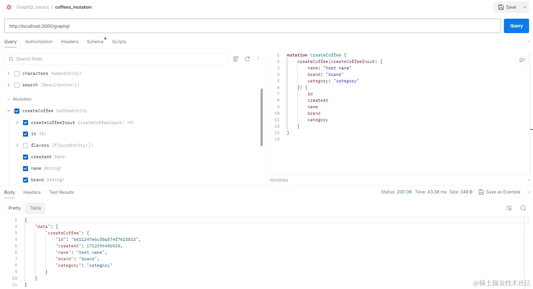Click the GraphQL logo icon in the breadcrumb

9,7
